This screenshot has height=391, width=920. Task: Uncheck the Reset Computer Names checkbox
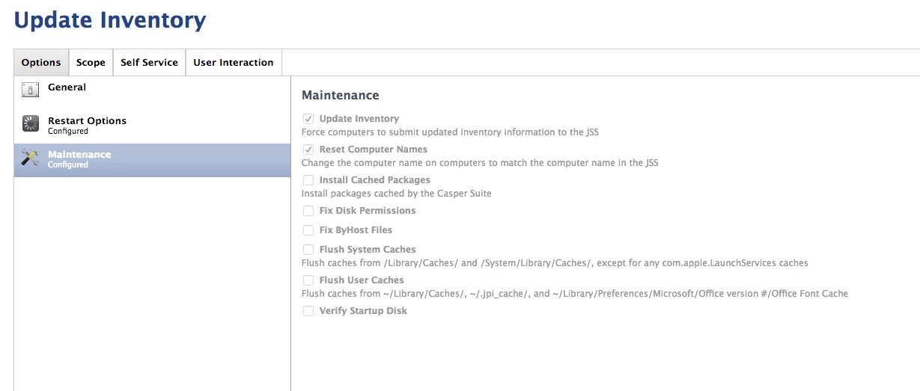(308, 150)
